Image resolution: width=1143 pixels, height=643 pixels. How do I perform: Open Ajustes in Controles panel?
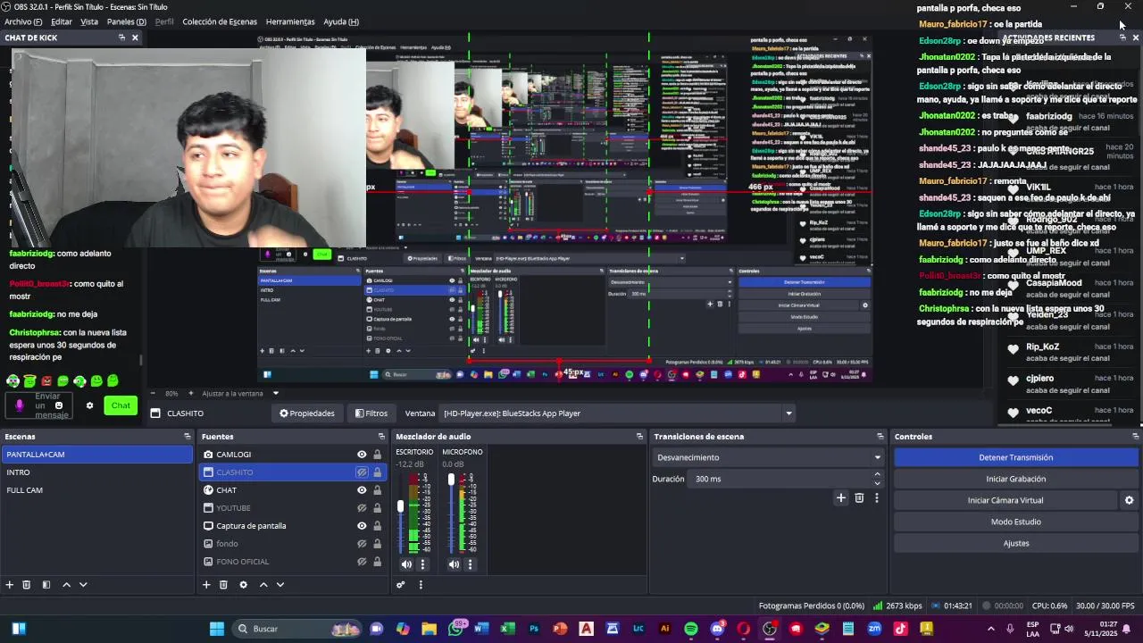click(1015, 543)
